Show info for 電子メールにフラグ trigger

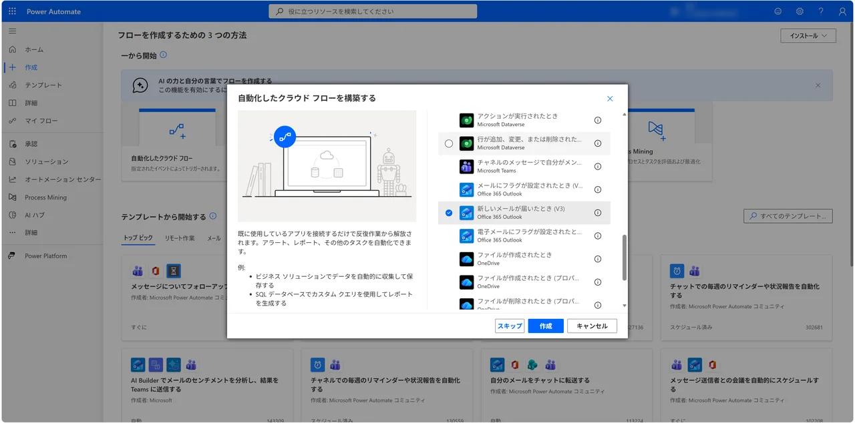click(x=598, y=236)
